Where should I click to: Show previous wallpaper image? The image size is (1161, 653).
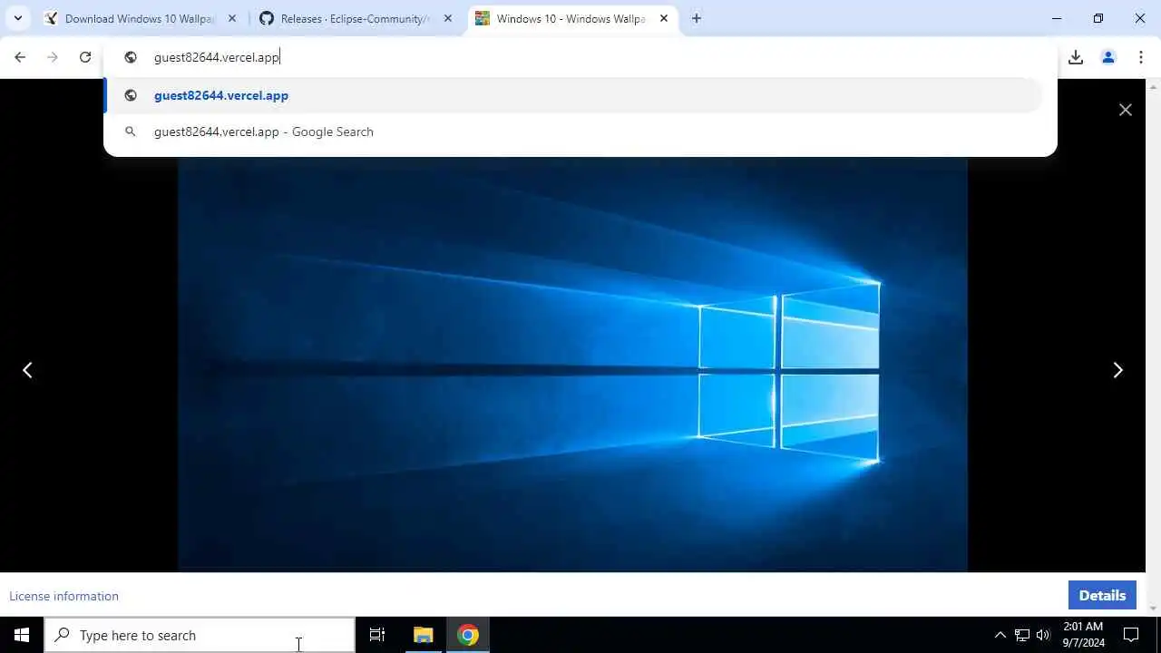tap(27, 370)
